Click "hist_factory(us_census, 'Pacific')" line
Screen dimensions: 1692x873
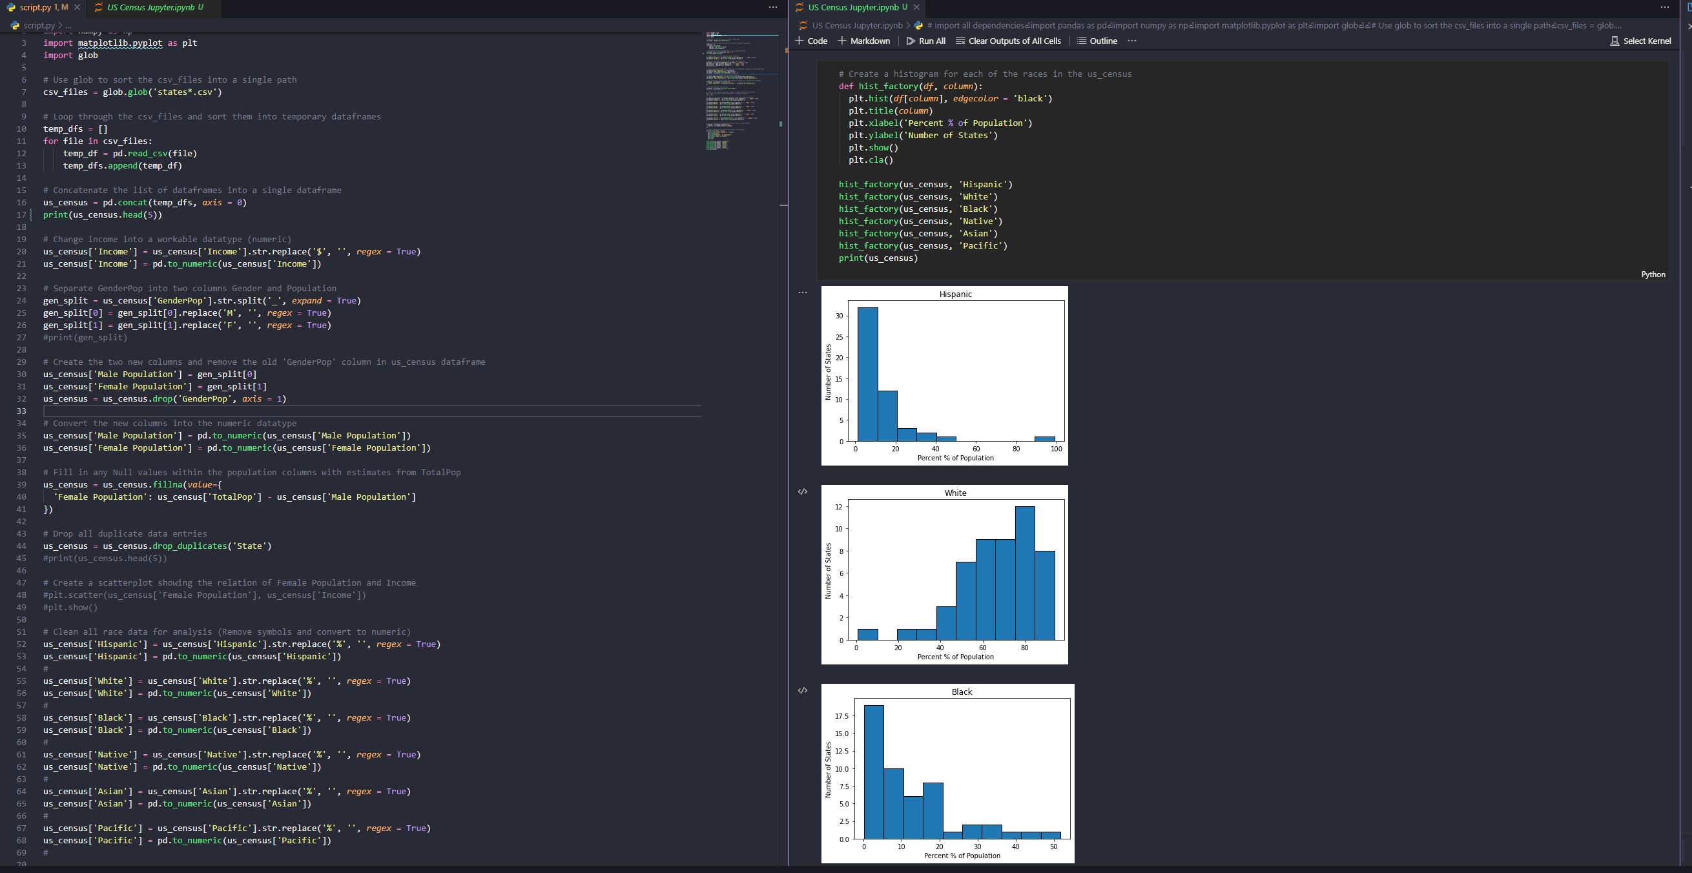(x=923, y=245)
